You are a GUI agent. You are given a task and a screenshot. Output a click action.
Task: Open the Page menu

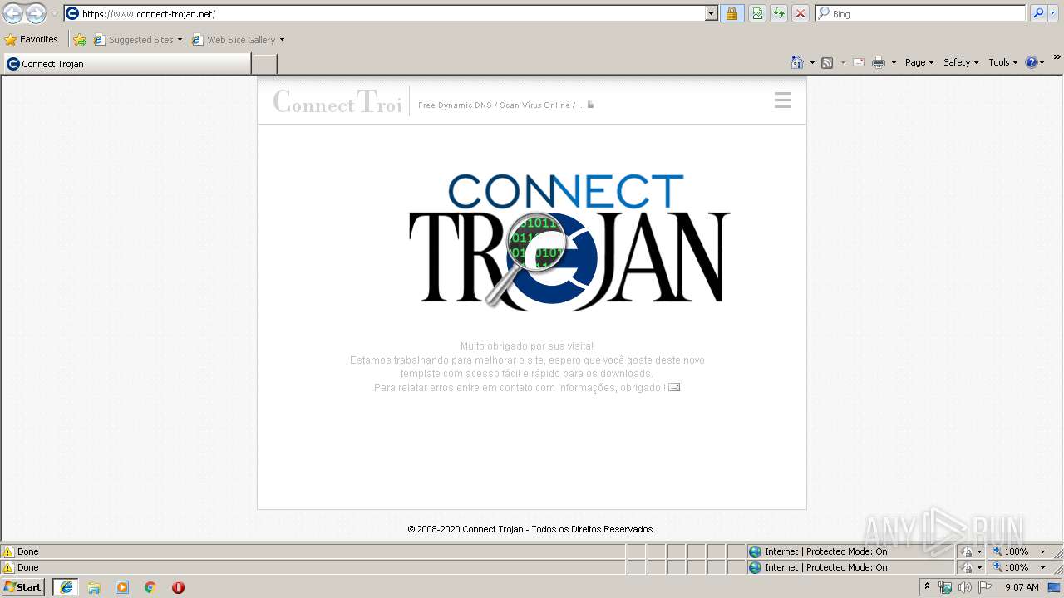click(x=919, y=62)
